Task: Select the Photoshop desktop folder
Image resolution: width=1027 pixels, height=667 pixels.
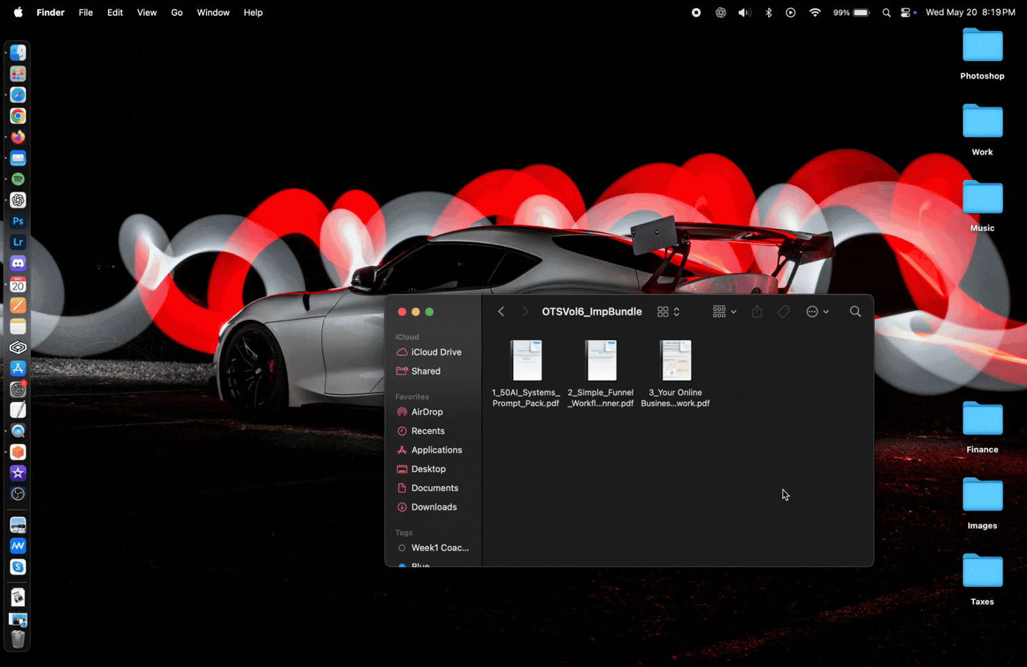Action: [982, 54]
